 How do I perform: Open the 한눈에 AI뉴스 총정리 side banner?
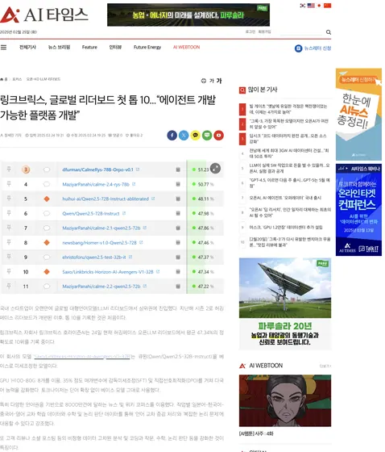[358, 114]
